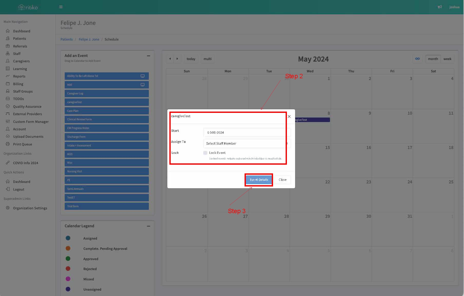Click the next month arrow
Image resolution: width=464 pixels, height=296 pixels.
[177, 59]
